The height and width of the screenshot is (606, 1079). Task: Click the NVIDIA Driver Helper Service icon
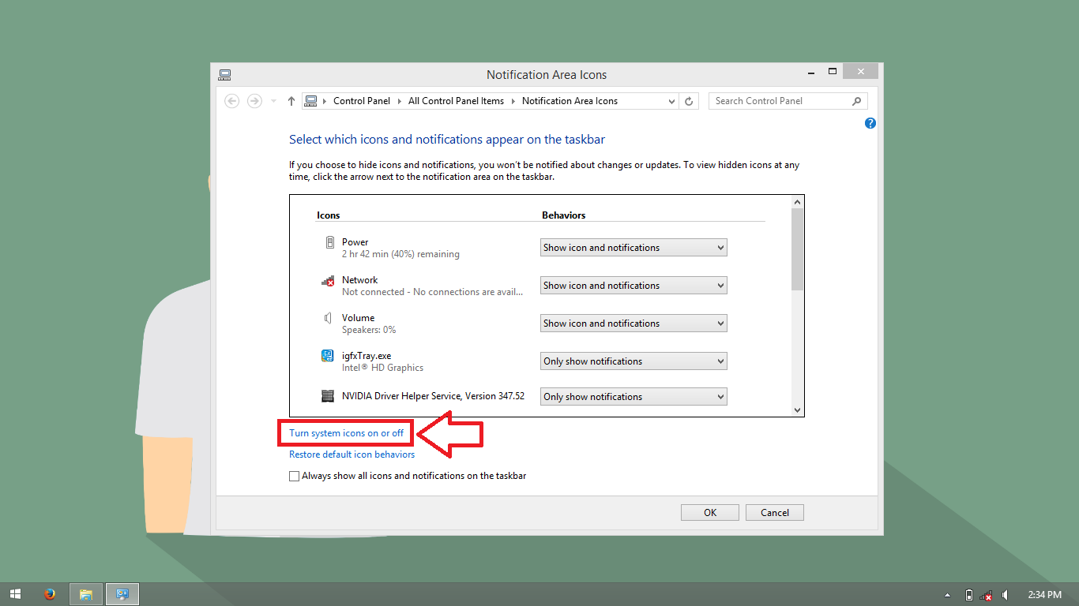[x=328, y=396]
